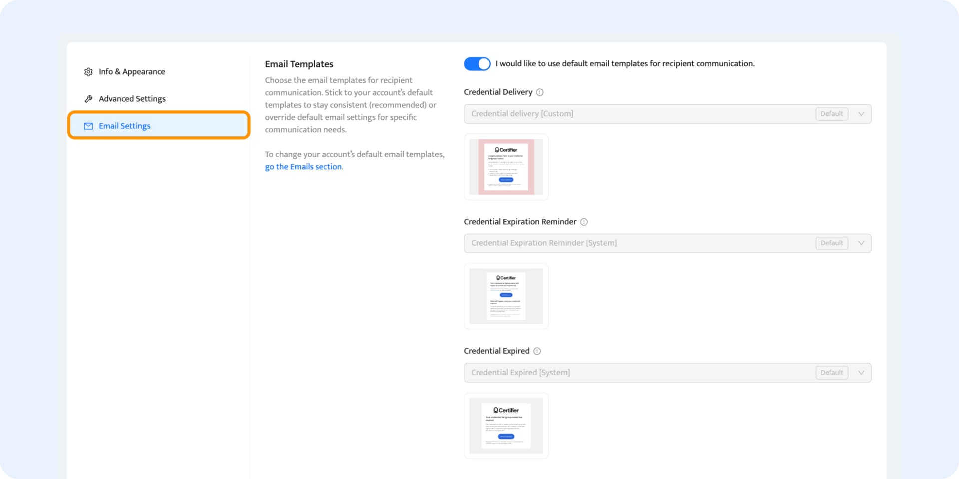
Task: Click info icon next to Credential Expiration Reminder
Action: (x=584, y=222)
